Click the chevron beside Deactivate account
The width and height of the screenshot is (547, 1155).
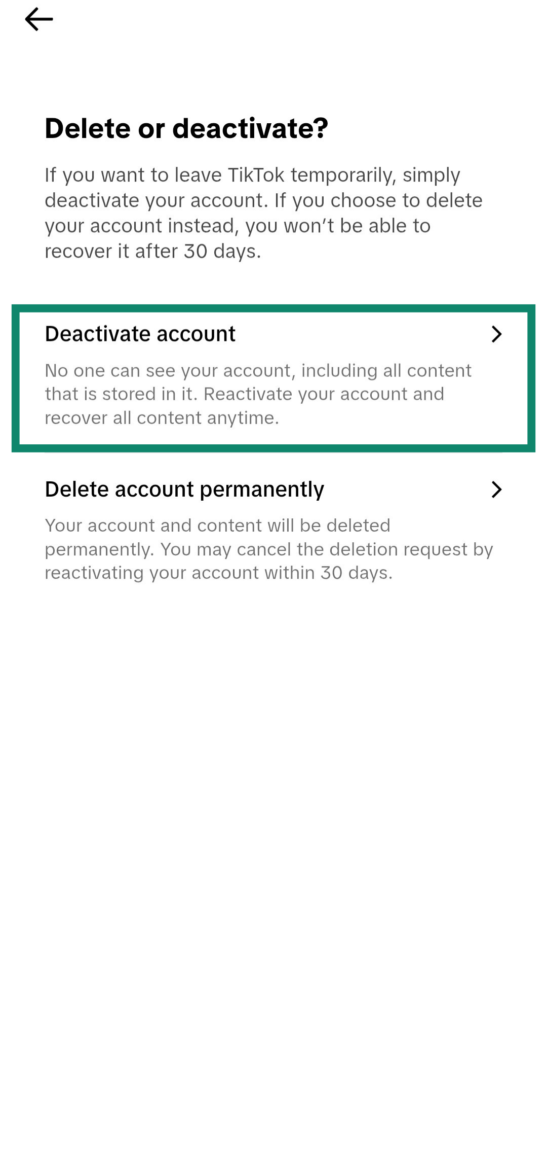point(497,334)
